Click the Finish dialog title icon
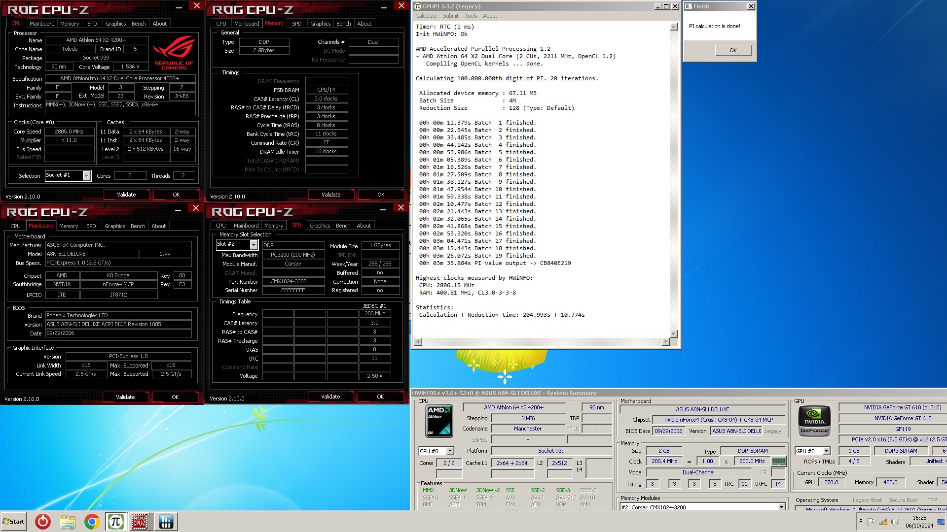This screenshot has height=532, width=947. pos(689,6)
